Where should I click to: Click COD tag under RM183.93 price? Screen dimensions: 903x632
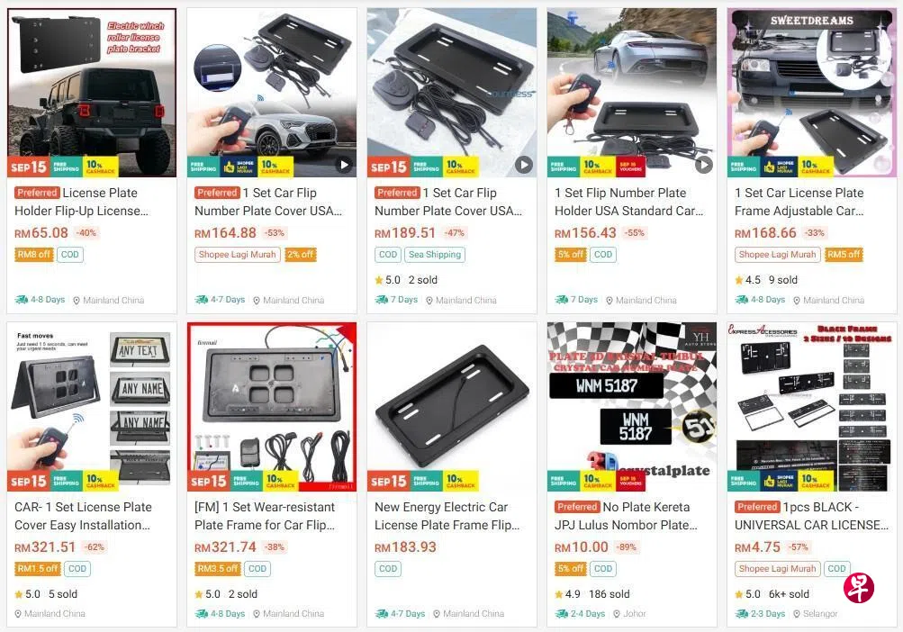coord(388,569)
